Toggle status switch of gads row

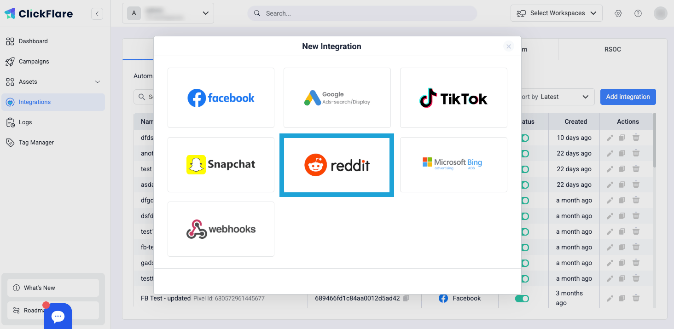[x=525, y=263]
